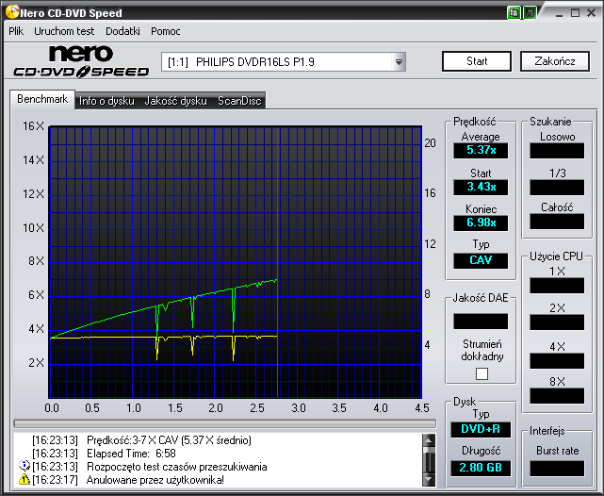Click the green copy-to-clipboard icon in title bar
The height and width of the screenshot is (496, 604).
coord(514,12)
